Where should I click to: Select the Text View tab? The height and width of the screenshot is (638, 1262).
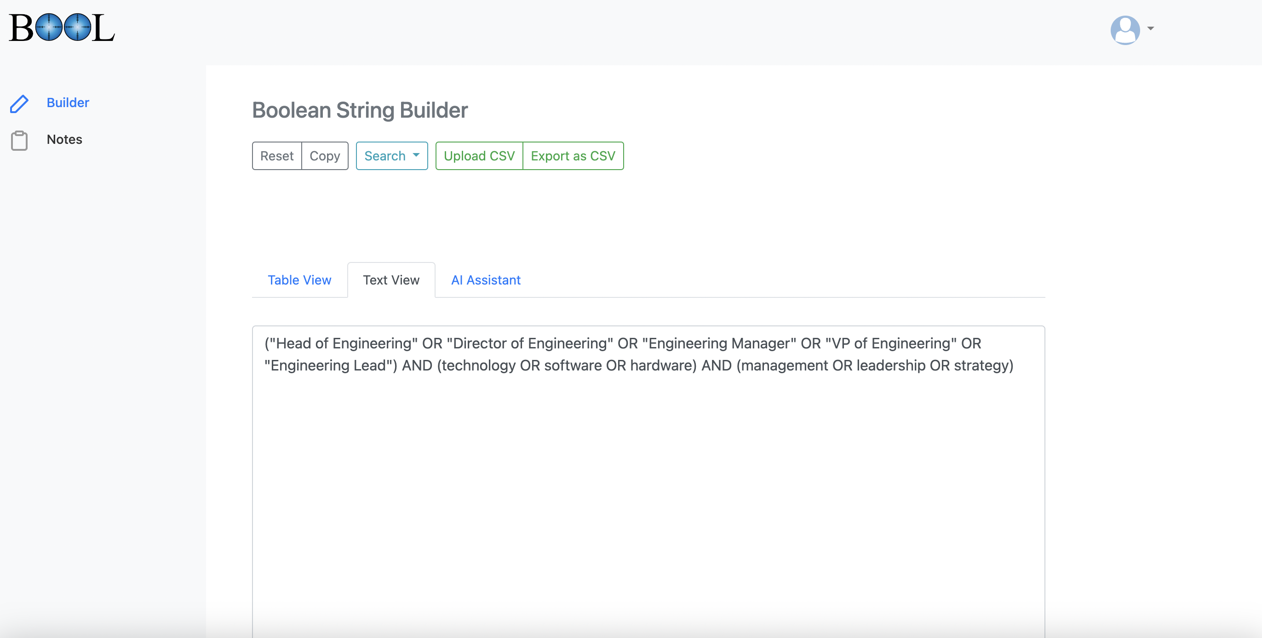391,280
